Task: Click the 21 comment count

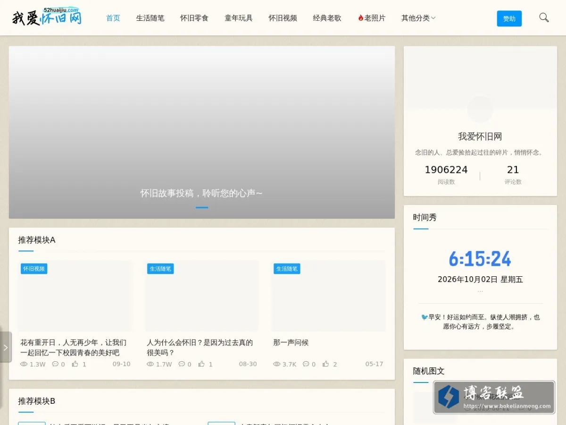Action: [513, 170]
